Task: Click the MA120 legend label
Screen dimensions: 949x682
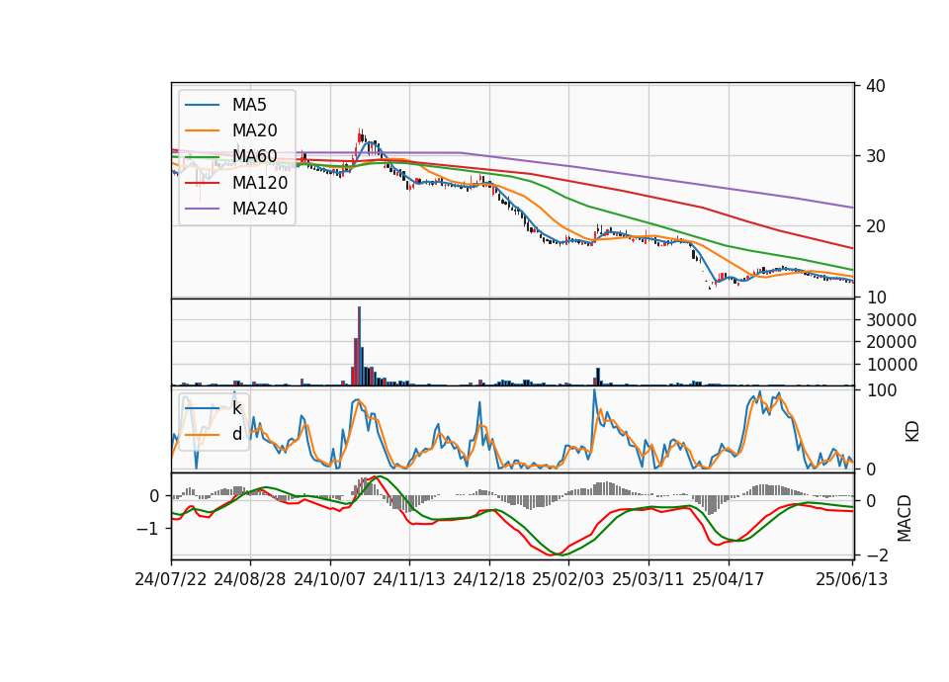Action: point(260,183)
